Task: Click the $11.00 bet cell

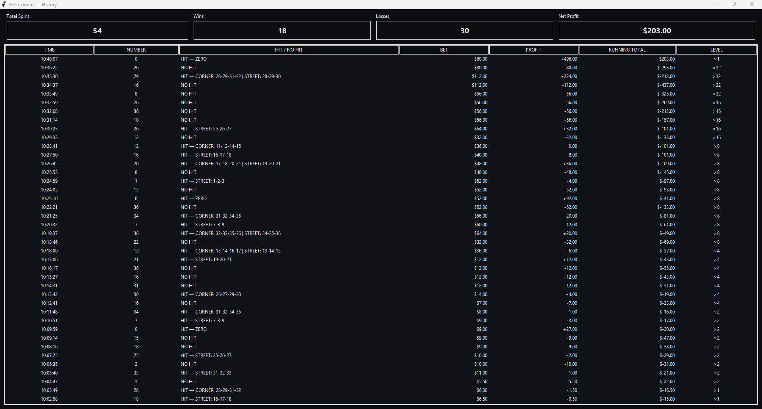Action: 481,373
